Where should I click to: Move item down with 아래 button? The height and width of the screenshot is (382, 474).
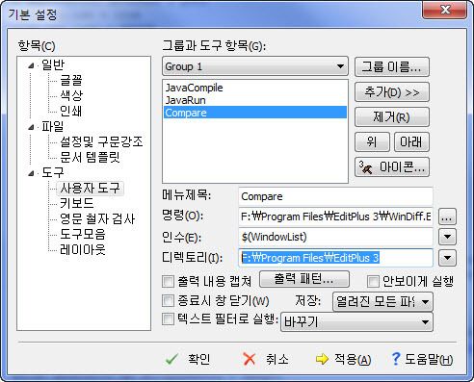[x=411, y=141]
